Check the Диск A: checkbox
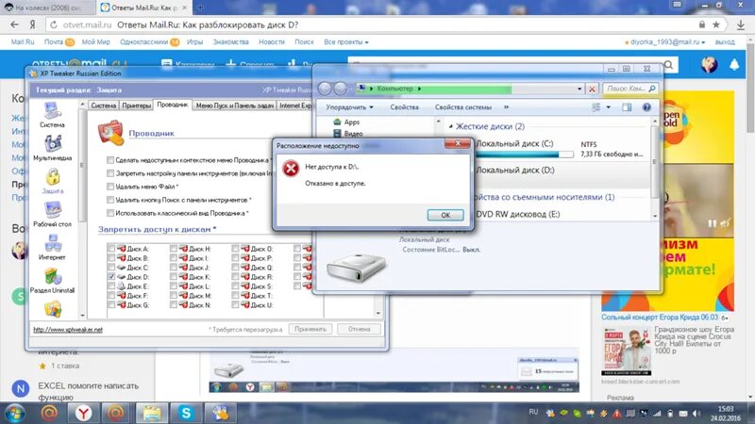Screen dimensions: 755x424 coord(111,249)
